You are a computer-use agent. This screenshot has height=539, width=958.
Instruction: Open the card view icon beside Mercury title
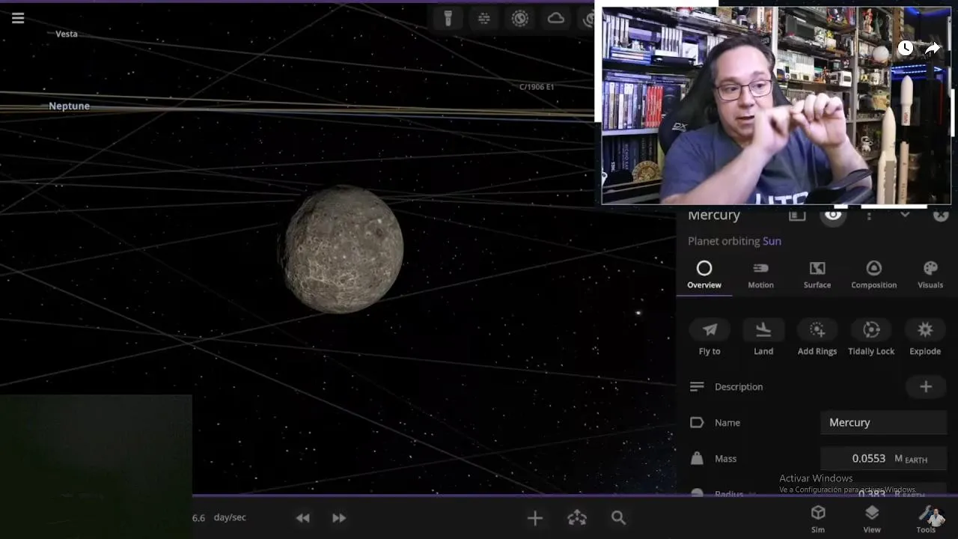click(x=797, y=215)
